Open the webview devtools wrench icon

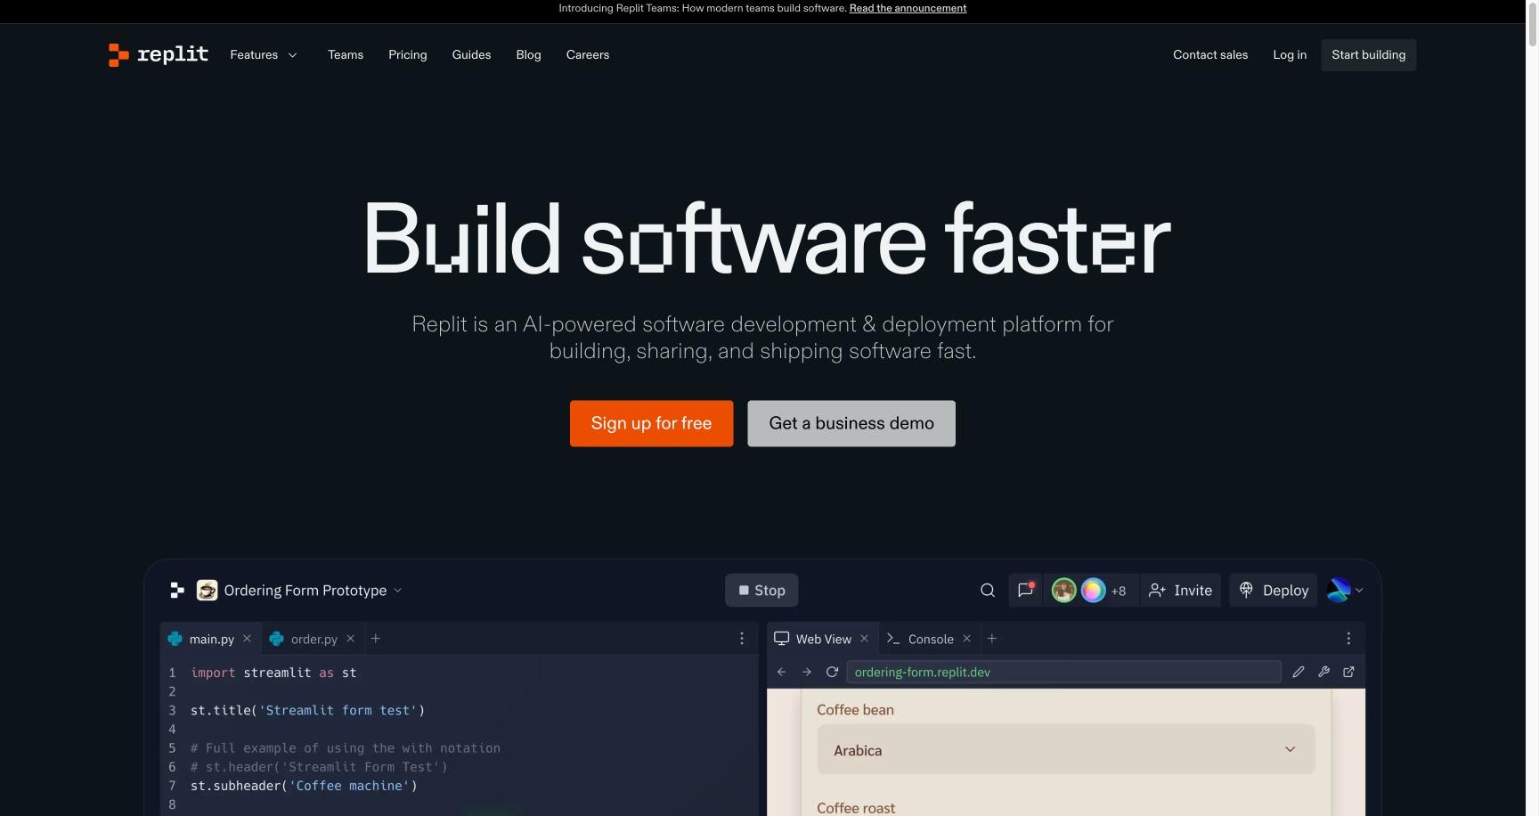(1323, 672)
